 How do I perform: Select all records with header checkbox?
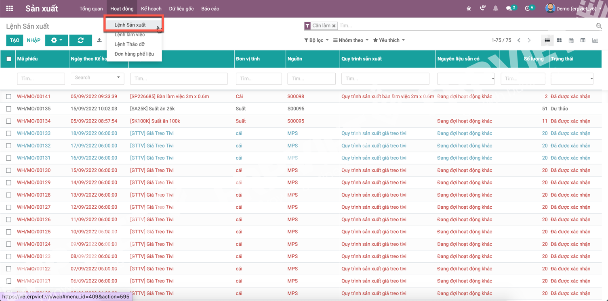tap(8, 59)
